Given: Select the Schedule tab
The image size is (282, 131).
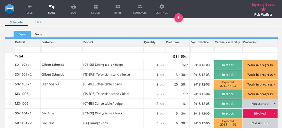Looking at the screenshot, I should [16, 22].
